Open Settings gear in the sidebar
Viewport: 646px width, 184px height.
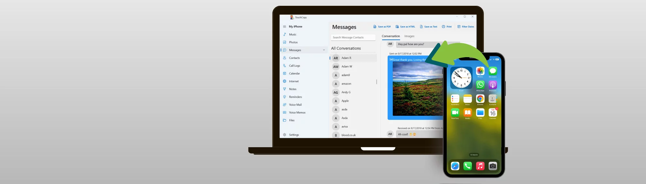pyautogui.click(x=285, y=135)
